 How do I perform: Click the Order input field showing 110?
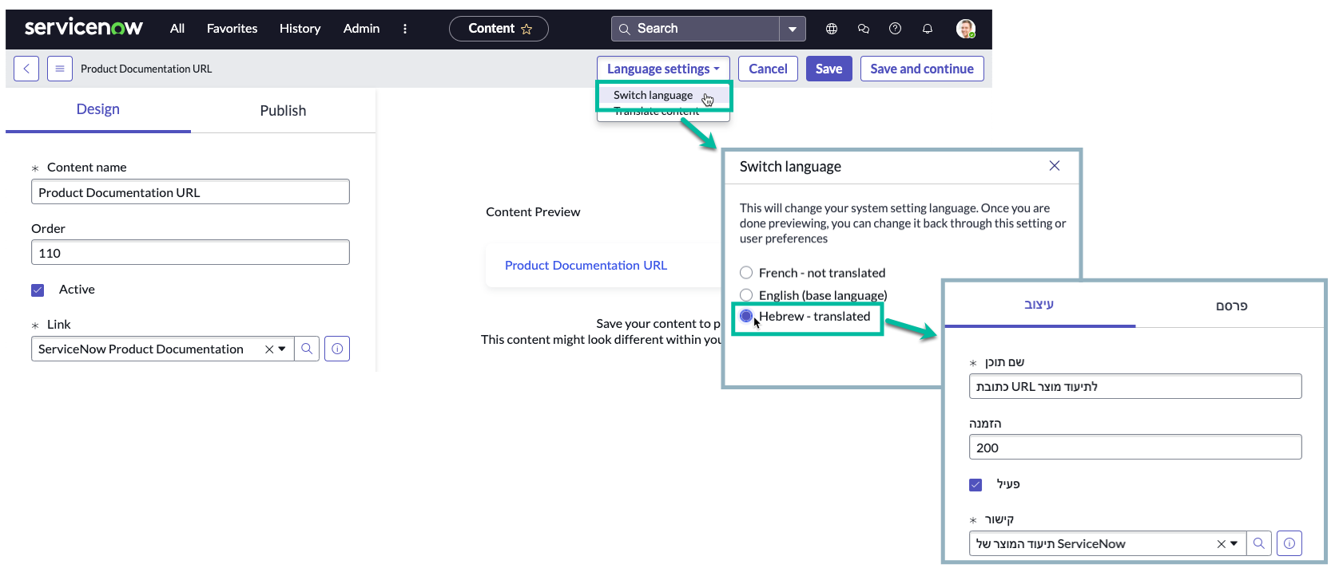190,253
